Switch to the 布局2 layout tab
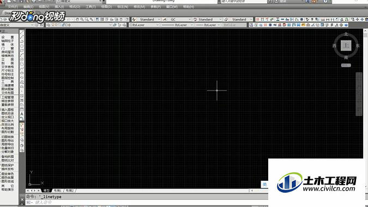The image size is (368, 207). click(70, 191)
